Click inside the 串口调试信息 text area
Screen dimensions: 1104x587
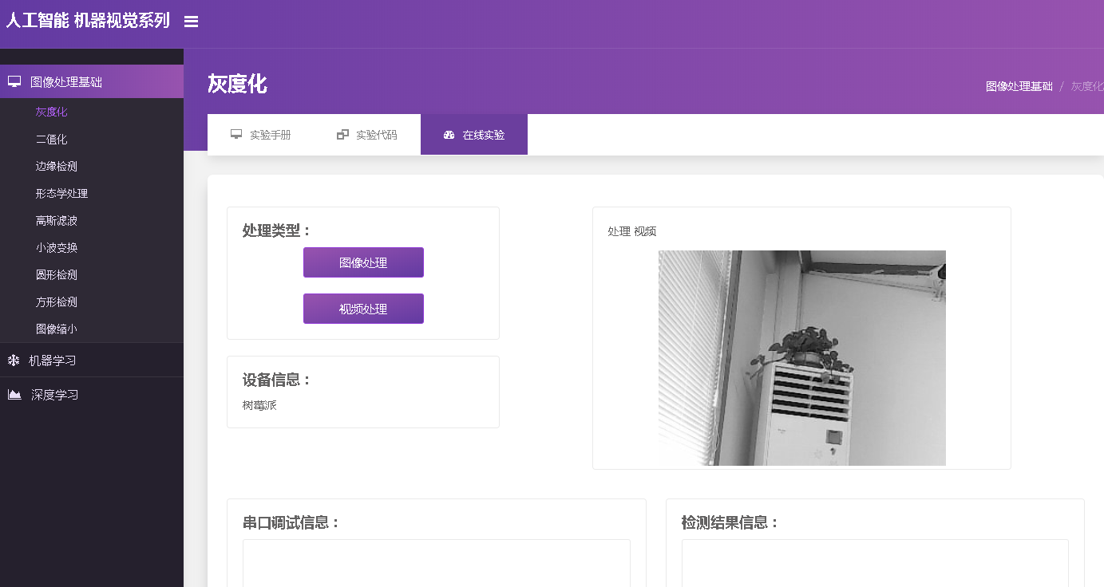point(436,566)
